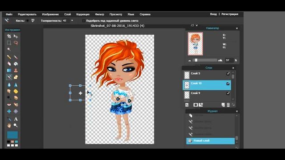Open the Слой menu
285x160 pixels.
click(67, 14)
